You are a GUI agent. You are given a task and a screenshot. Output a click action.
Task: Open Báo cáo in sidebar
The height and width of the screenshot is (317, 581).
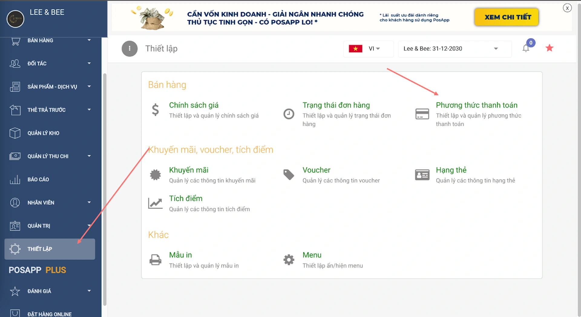click(x=38, y=179)
